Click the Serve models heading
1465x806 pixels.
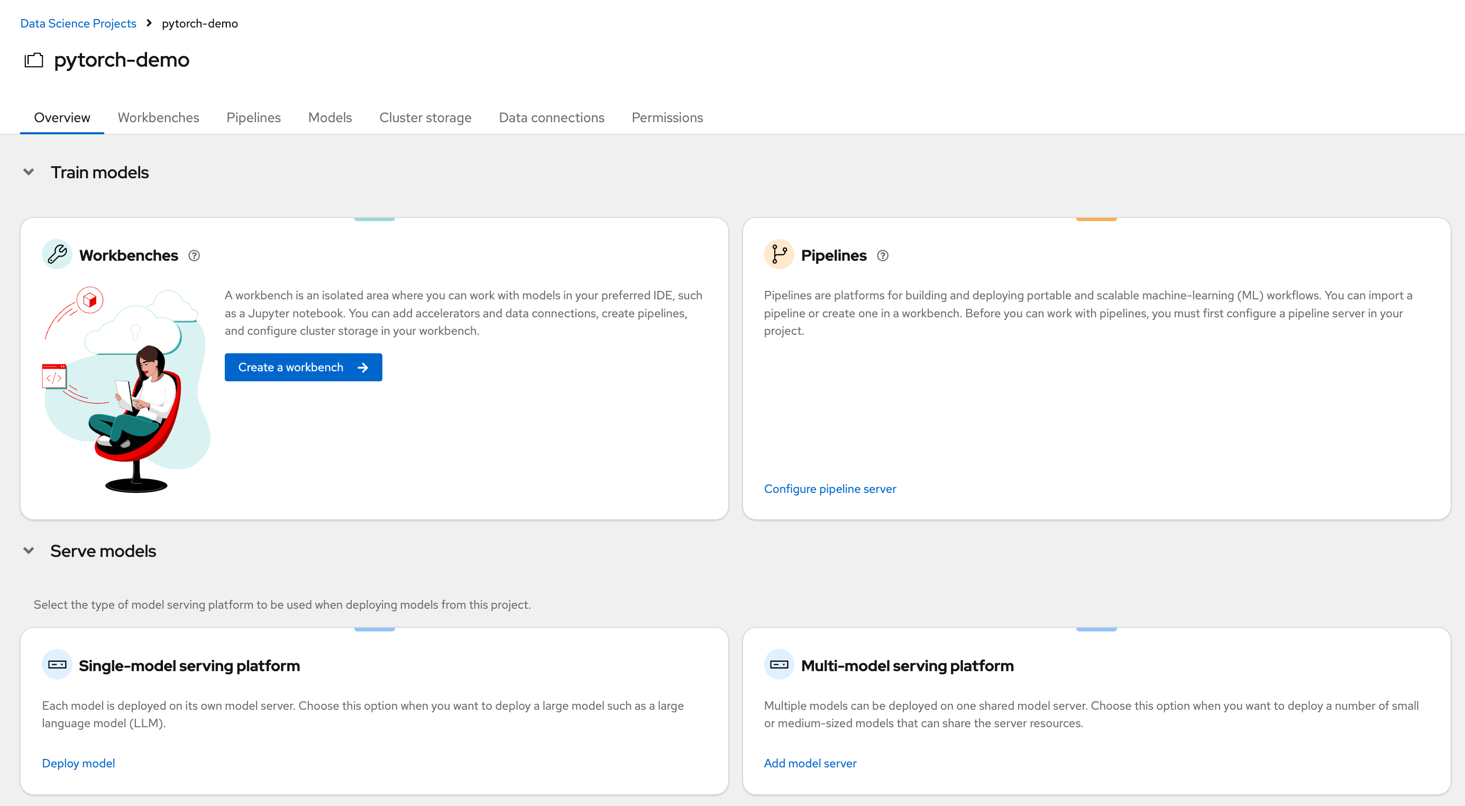click(x=103, y=551)
